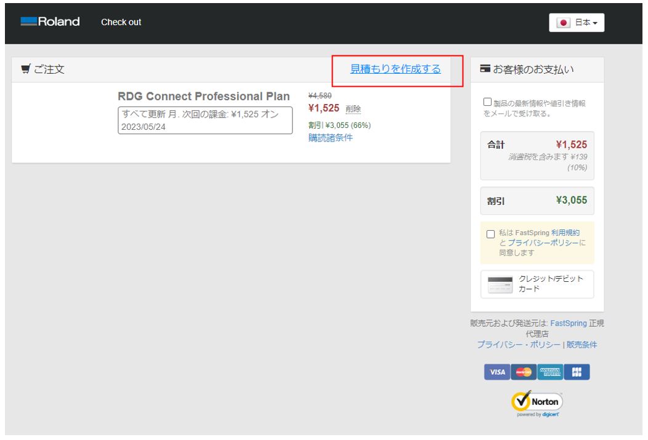Open the 利用規約 terms link

[x=565, y=233]
